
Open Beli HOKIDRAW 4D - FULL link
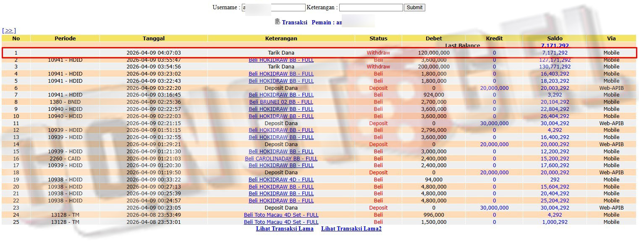click(281, 180)
